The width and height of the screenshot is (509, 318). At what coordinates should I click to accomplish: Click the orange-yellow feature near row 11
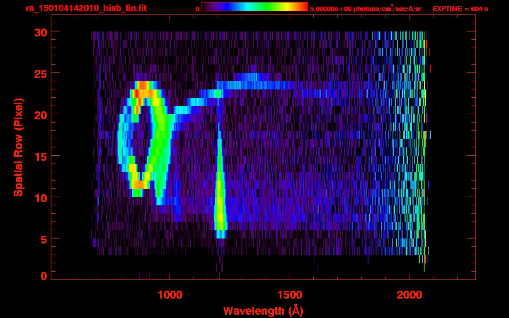coord(139,184)
